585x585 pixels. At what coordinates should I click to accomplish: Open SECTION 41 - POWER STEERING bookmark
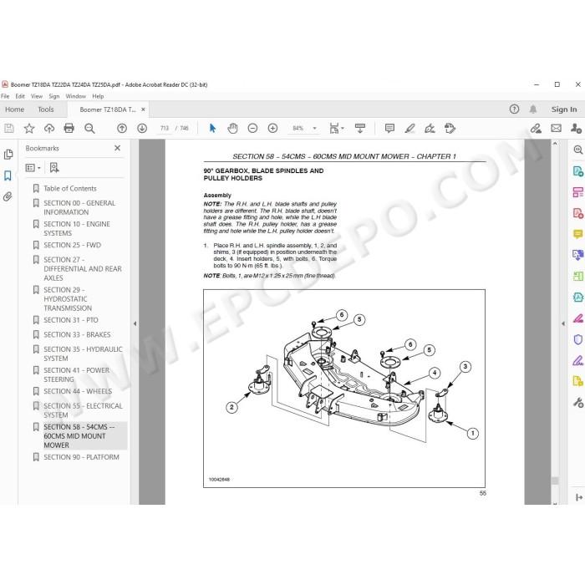[77, 374]
